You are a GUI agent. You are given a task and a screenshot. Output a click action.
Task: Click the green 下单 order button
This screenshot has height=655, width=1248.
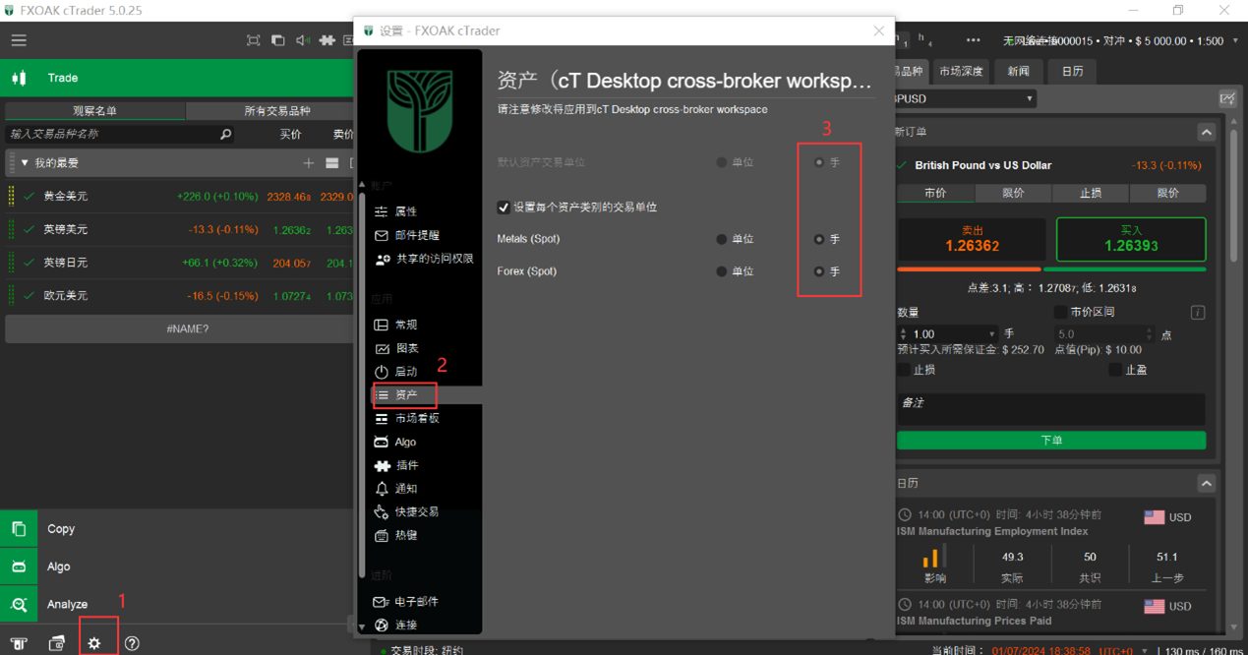1051,440
